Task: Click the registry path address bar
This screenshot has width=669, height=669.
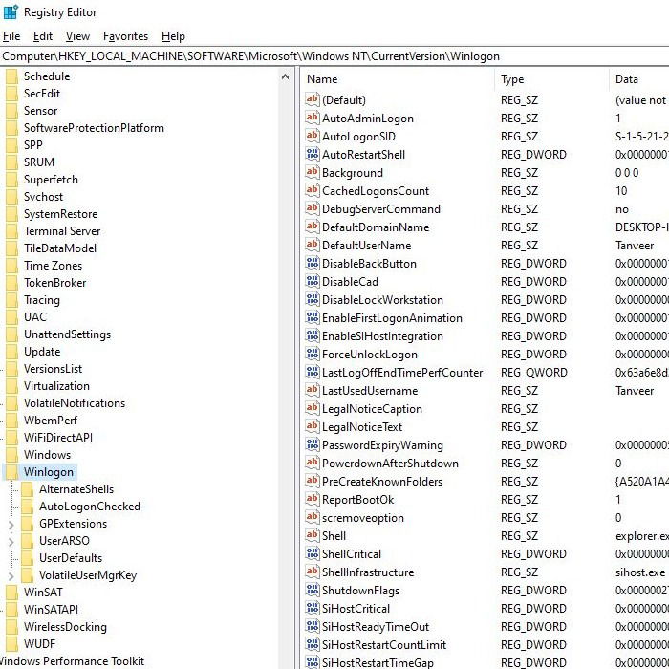Action: pos(334,56)
